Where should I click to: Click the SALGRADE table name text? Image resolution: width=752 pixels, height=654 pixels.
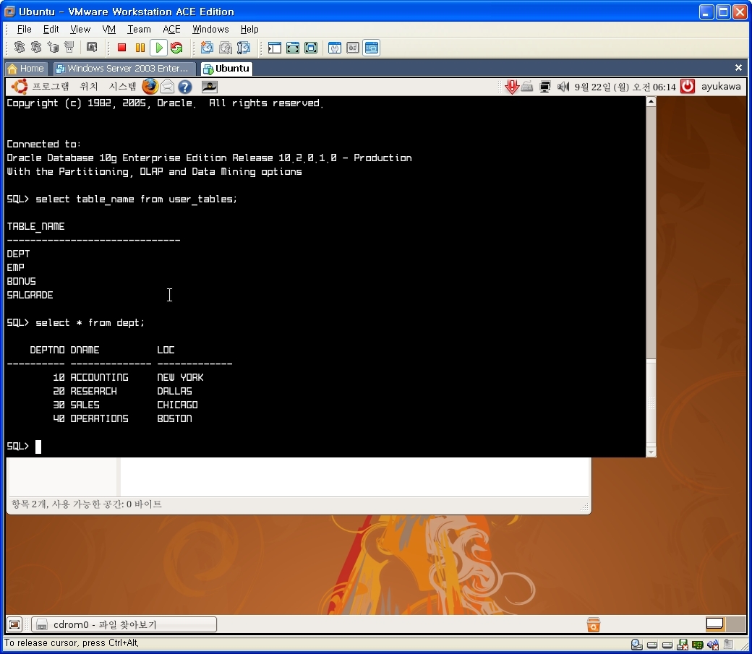30,295
